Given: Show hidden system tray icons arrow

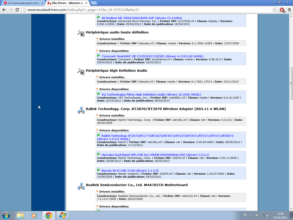Looking at the screenshot, I should point(251,215).
